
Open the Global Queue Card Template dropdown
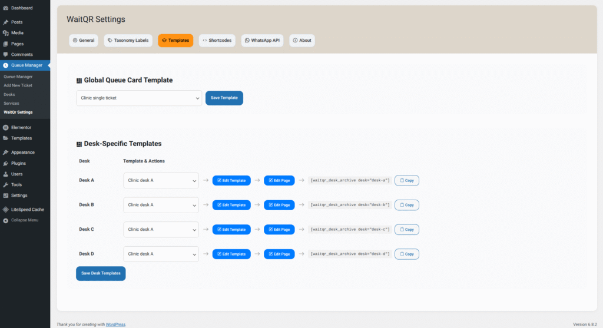[139, 98]
